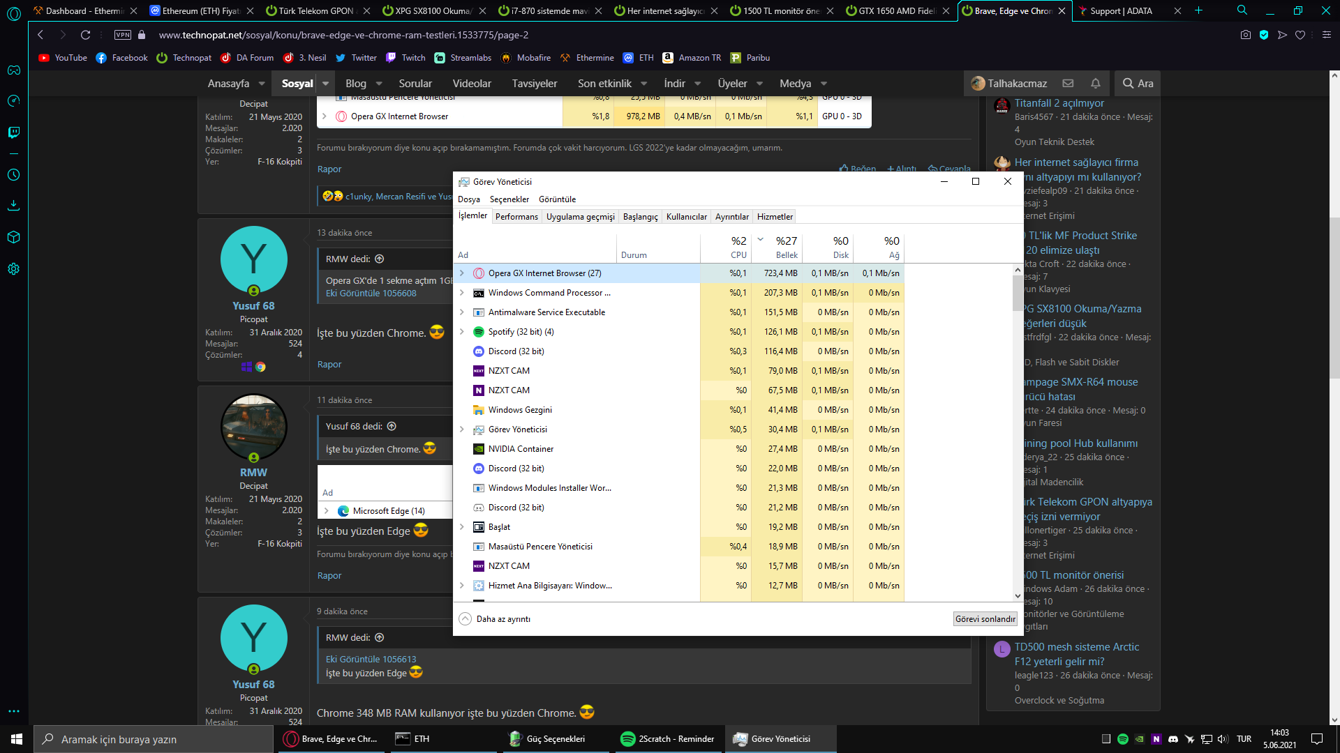
Task: Expand Opera GX Internet Browser process row
Action: click(461, 273)
